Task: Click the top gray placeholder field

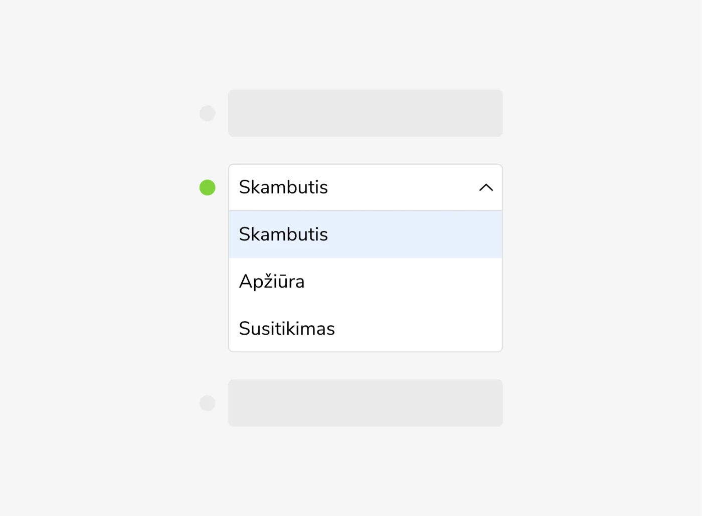Action: point(365,113)
